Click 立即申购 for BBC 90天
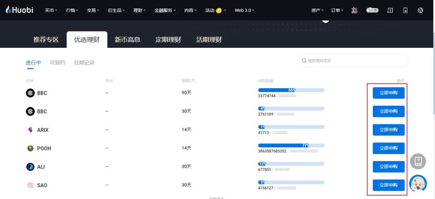 coord(388,93)
